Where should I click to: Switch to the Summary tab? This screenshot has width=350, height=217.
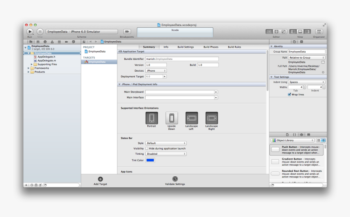click(149, 47)
